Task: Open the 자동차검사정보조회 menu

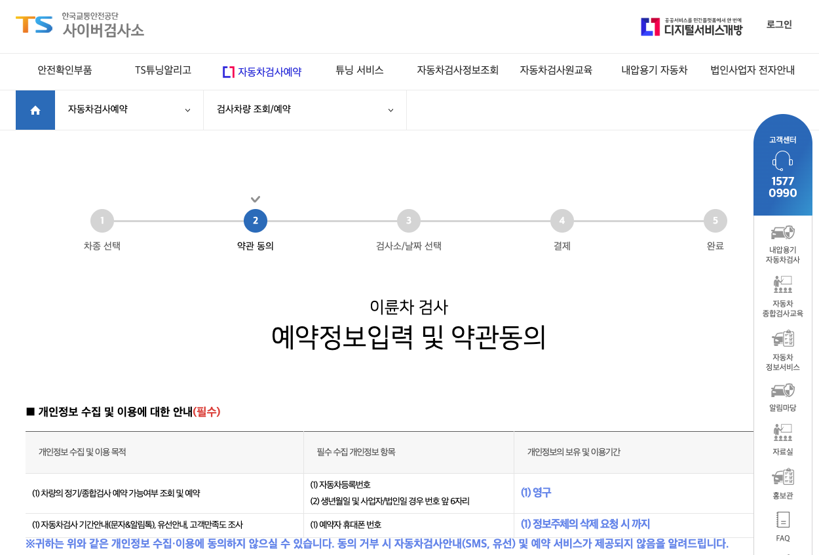Action: pos(458,70)
